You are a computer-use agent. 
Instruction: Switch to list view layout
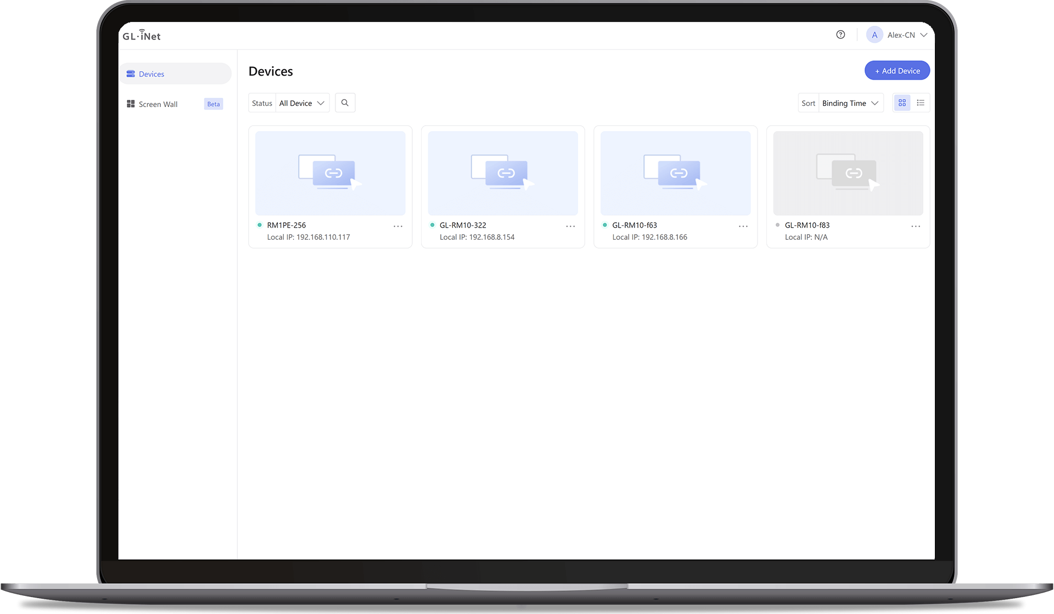[x=921, y=103]
